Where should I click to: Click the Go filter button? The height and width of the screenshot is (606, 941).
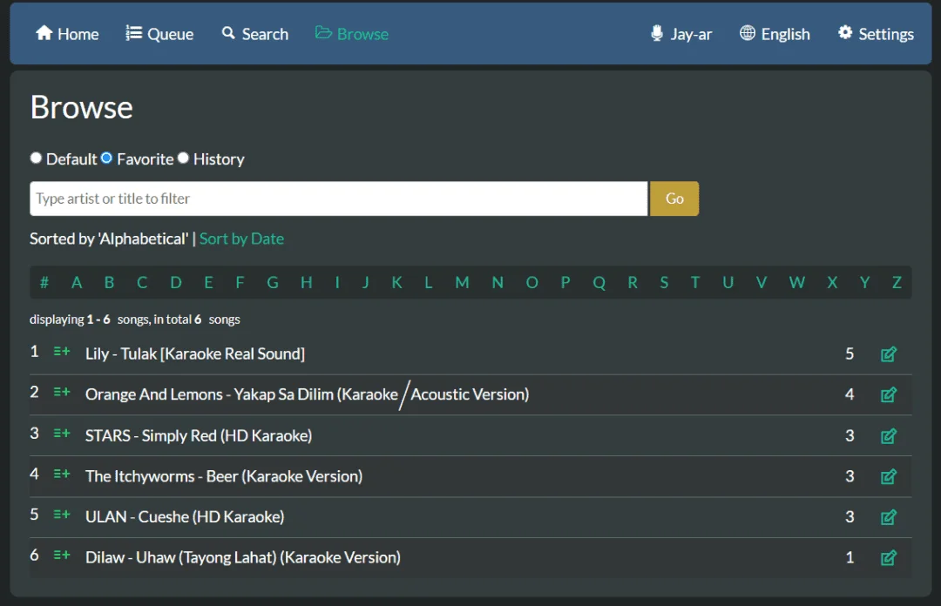tap(674, 199)
